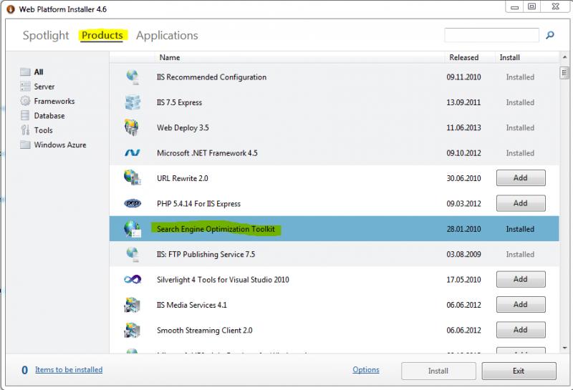
Task: Click the URL Rewrite 2.0 product icon
Action: pyautogui.click(x=133, y=178)
